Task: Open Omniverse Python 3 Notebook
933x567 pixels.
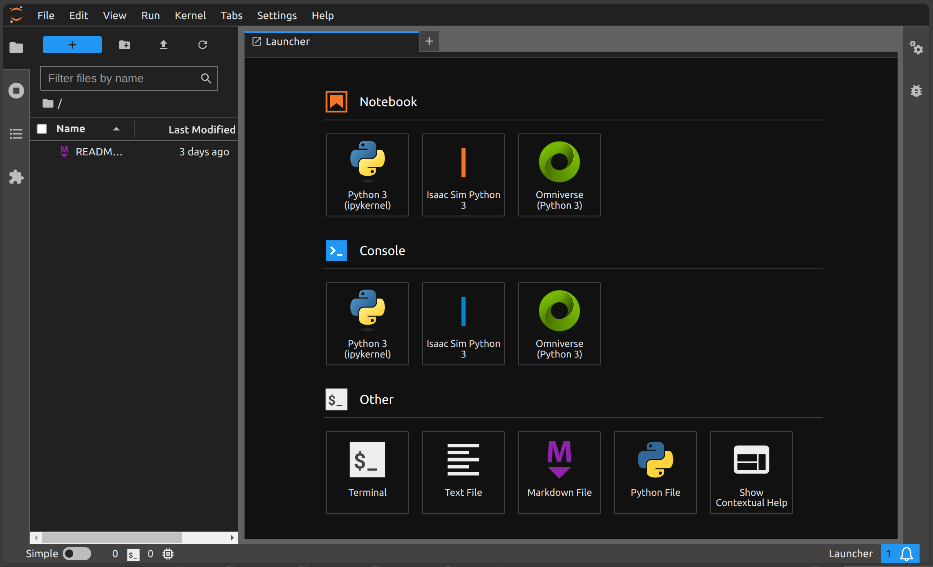Action: [559, 174]
